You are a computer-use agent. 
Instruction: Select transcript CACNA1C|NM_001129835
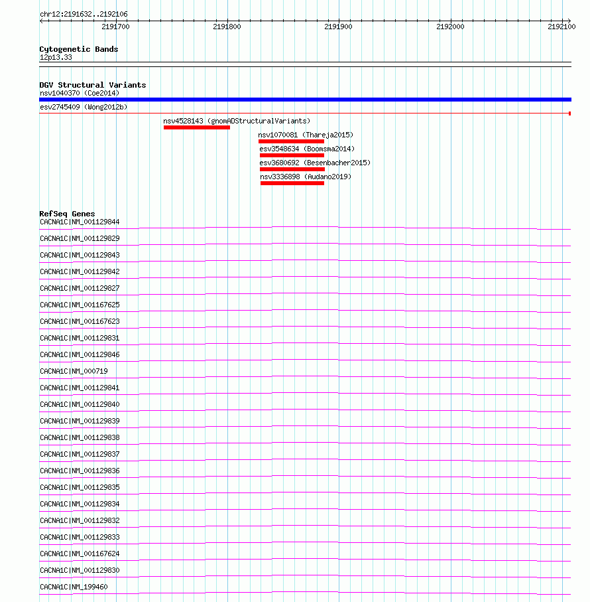point(80,488)
